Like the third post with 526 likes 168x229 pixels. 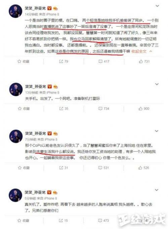(x=144, y=168)
